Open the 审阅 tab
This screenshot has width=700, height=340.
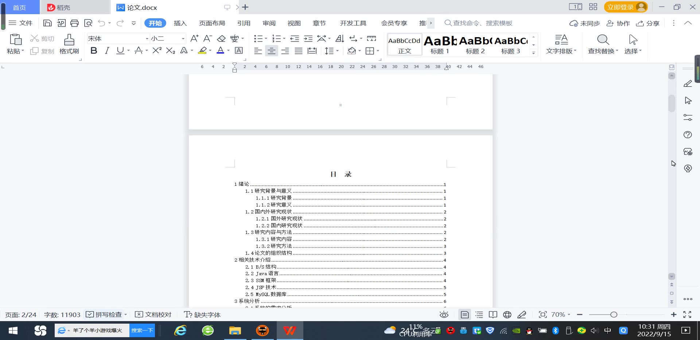tap(269, 23)
